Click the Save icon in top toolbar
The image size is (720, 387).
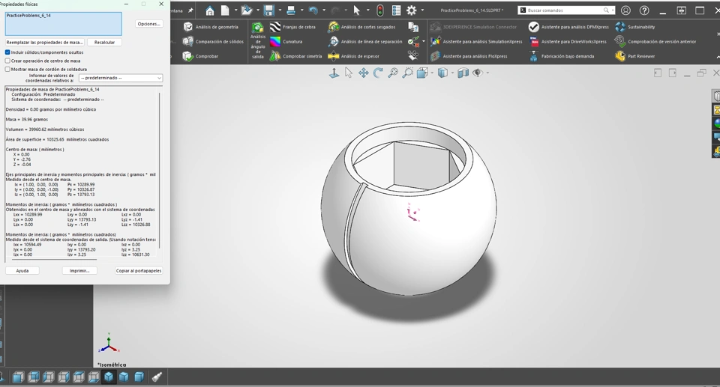point(268,10)
